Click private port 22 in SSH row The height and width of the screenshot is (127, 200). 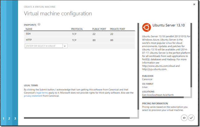point(112,34)
